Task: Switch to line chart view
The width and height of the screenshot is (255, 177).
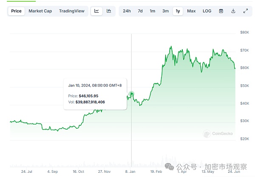Action: [96, 11]
